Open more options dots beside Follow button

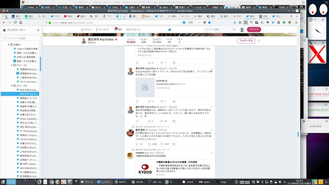coord(259,41)
